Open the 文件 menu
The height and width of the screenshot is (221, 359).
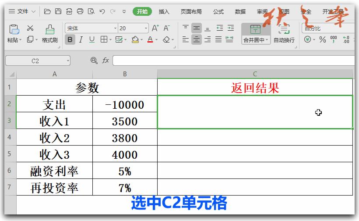pos(22,11)
